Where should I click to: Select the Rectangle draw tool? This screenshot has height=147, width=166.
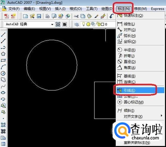coord(3,60)
